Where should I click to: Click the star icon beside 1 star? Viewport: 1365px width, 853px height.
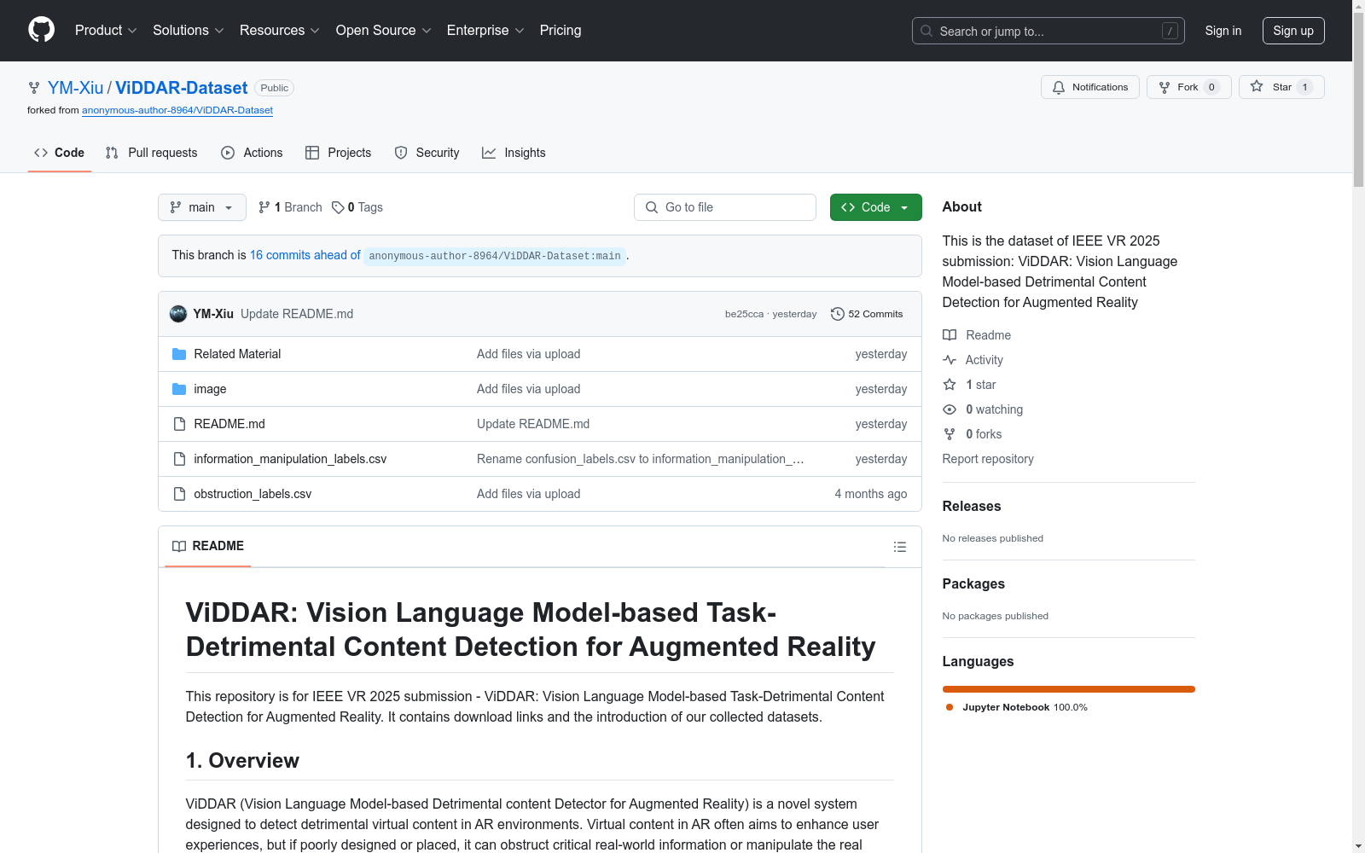950,385
